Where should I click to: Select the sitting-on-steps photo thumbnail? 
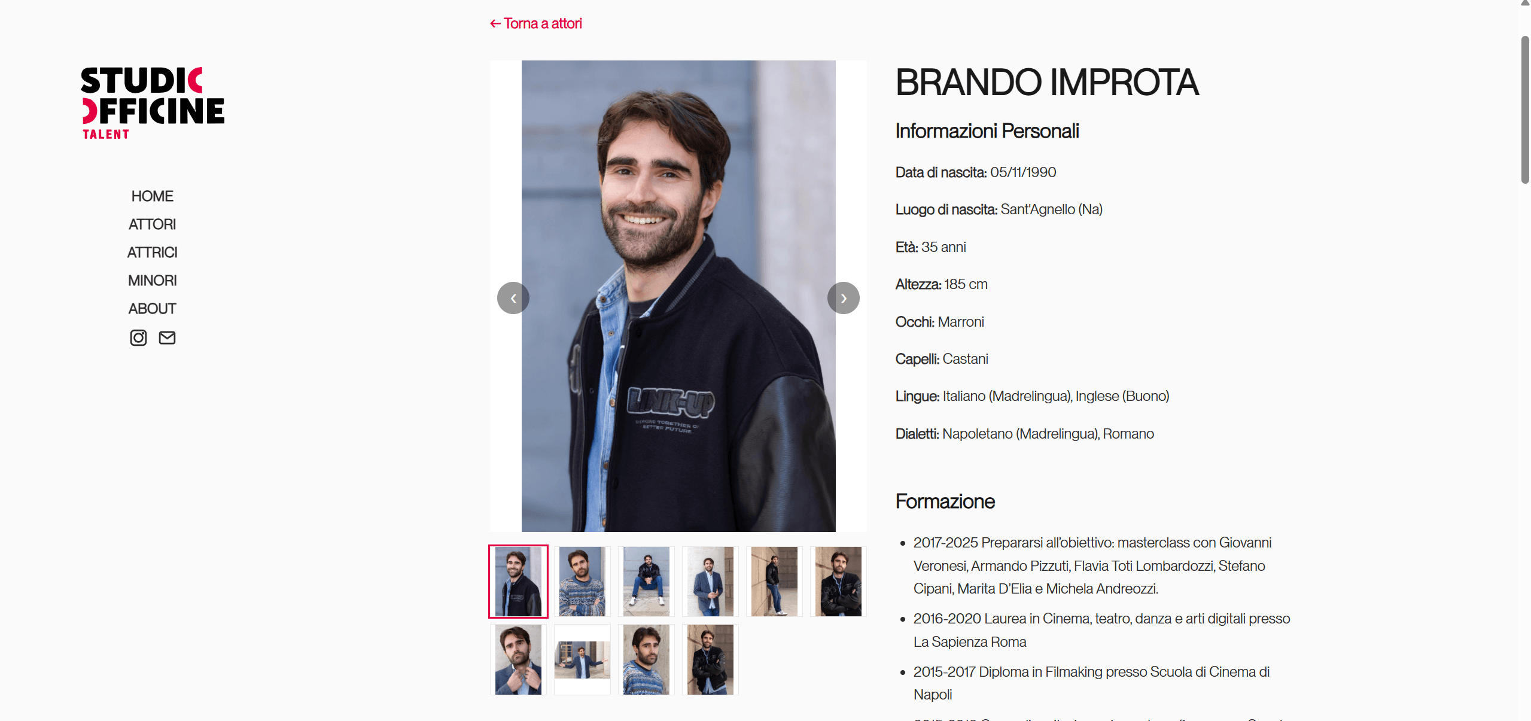[x=646, y=582]
